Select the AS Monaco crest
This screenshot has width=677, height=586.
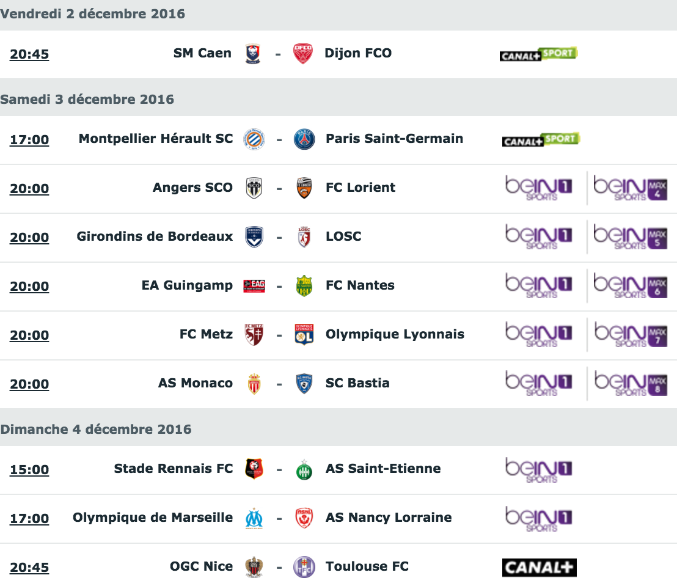click(254, 384)
